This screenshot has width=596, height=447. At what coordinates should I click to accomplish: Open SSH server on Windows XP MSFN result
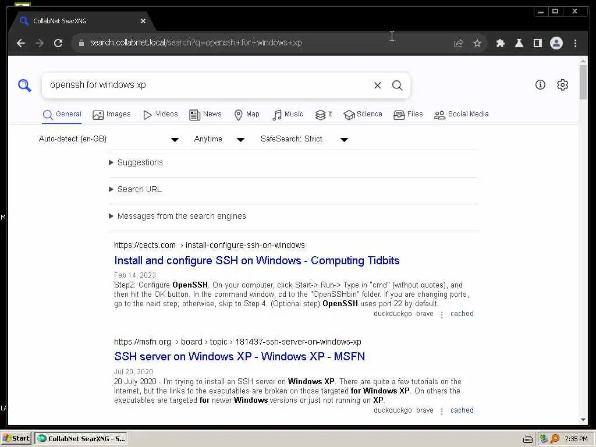(239, 357)
